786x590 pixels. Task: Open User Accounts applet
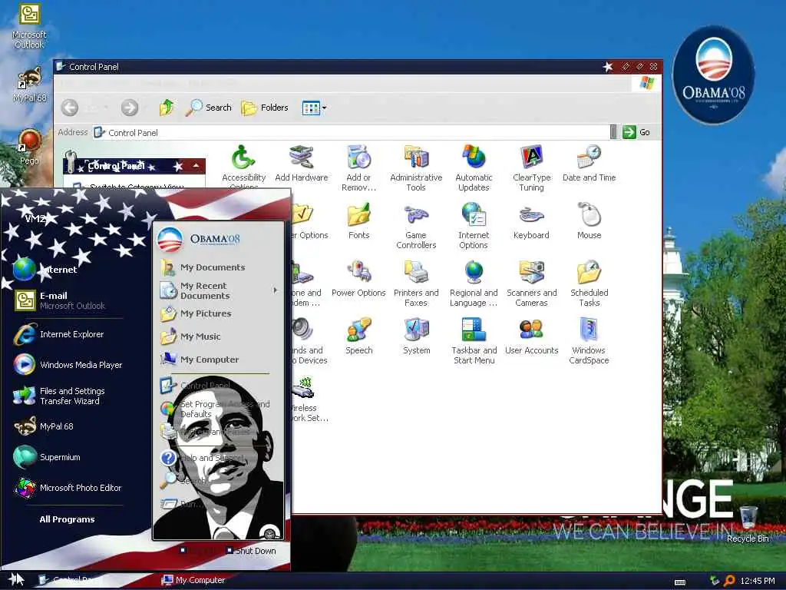531,336
